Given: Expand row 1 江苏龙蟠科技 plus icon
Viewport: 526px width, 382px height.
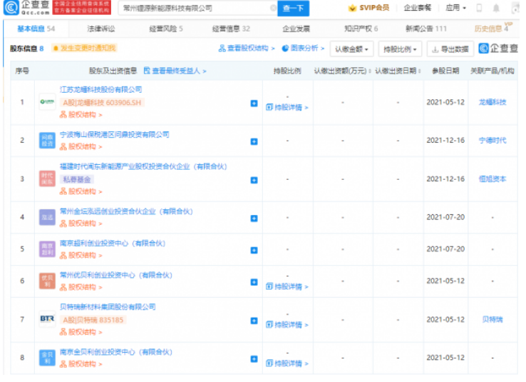Looking at the screenshot, I should pyautogui.click(x=254, y=103).
